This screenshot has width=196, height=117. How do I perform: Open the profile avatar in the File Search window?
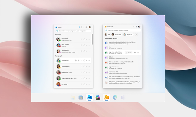click(x=139, y=27)
